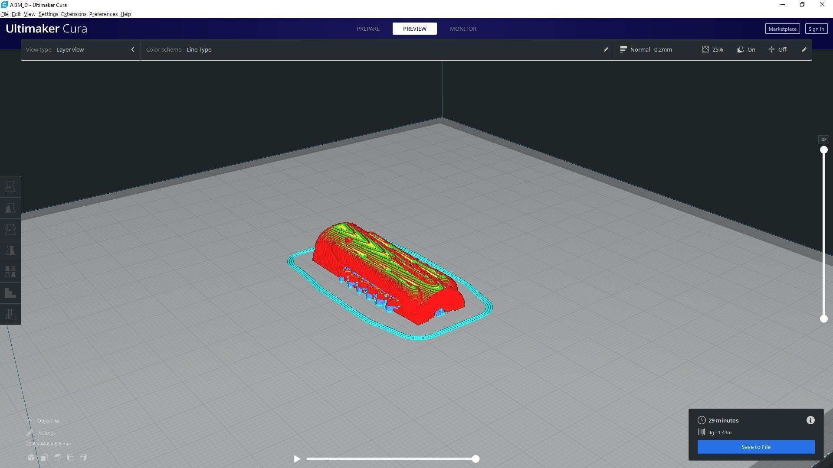
Task: Open the Color scheme Line Type dropdown
Action: pos(199,49)
